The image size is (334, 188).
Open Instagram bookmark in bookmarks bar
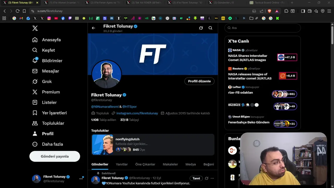[49, 18]
